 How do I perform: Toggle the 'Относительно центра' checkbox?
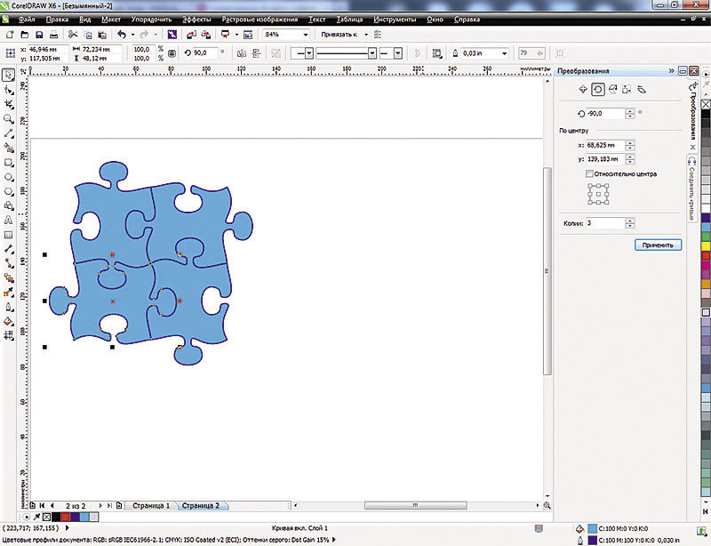[589, 173]
